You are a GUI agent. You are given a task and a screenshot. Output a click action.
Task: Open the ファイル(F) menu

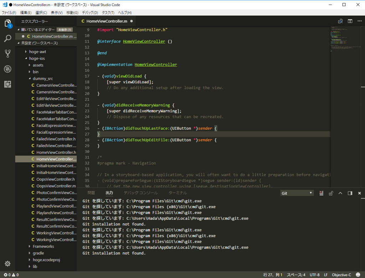pos(9,13)
